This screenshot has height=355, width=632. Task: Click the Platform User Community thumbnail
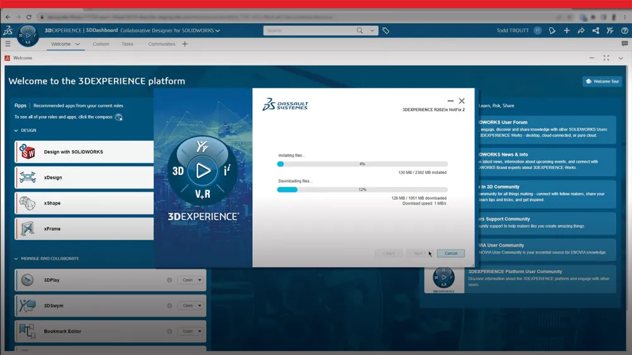click(x=444, y=279)
